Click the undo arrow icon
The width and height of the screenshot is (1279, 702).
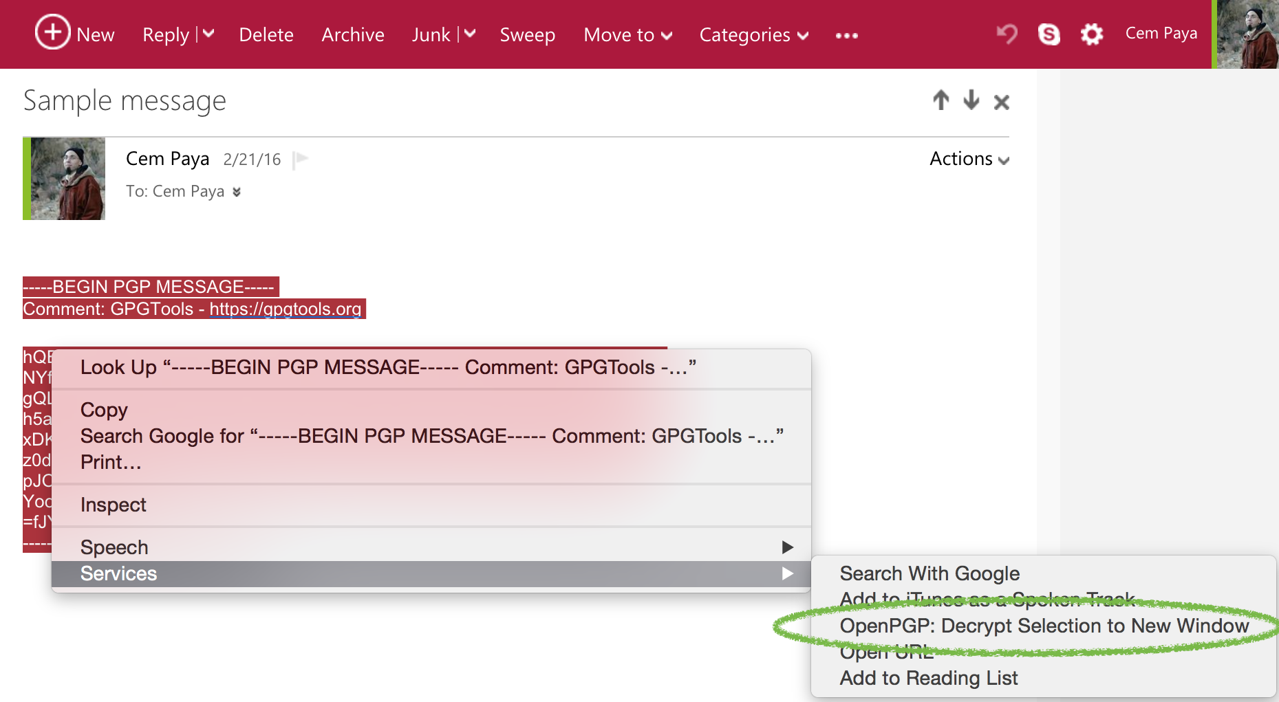click(1007, 34)
